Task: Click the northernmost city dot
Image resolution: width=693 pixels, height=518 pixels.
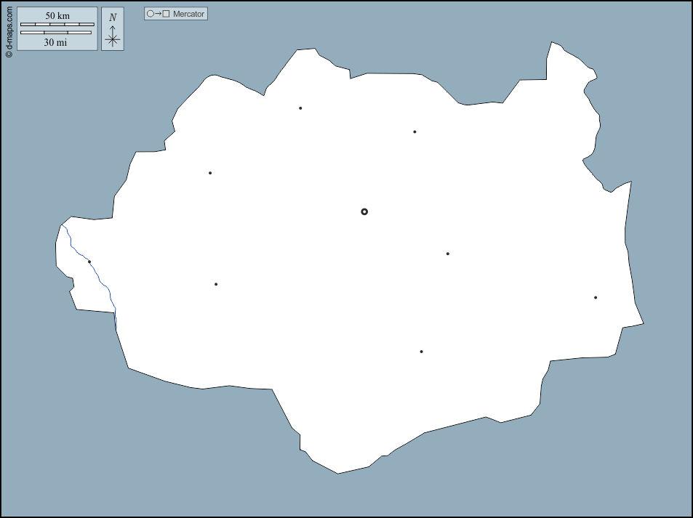Action: 299,108
